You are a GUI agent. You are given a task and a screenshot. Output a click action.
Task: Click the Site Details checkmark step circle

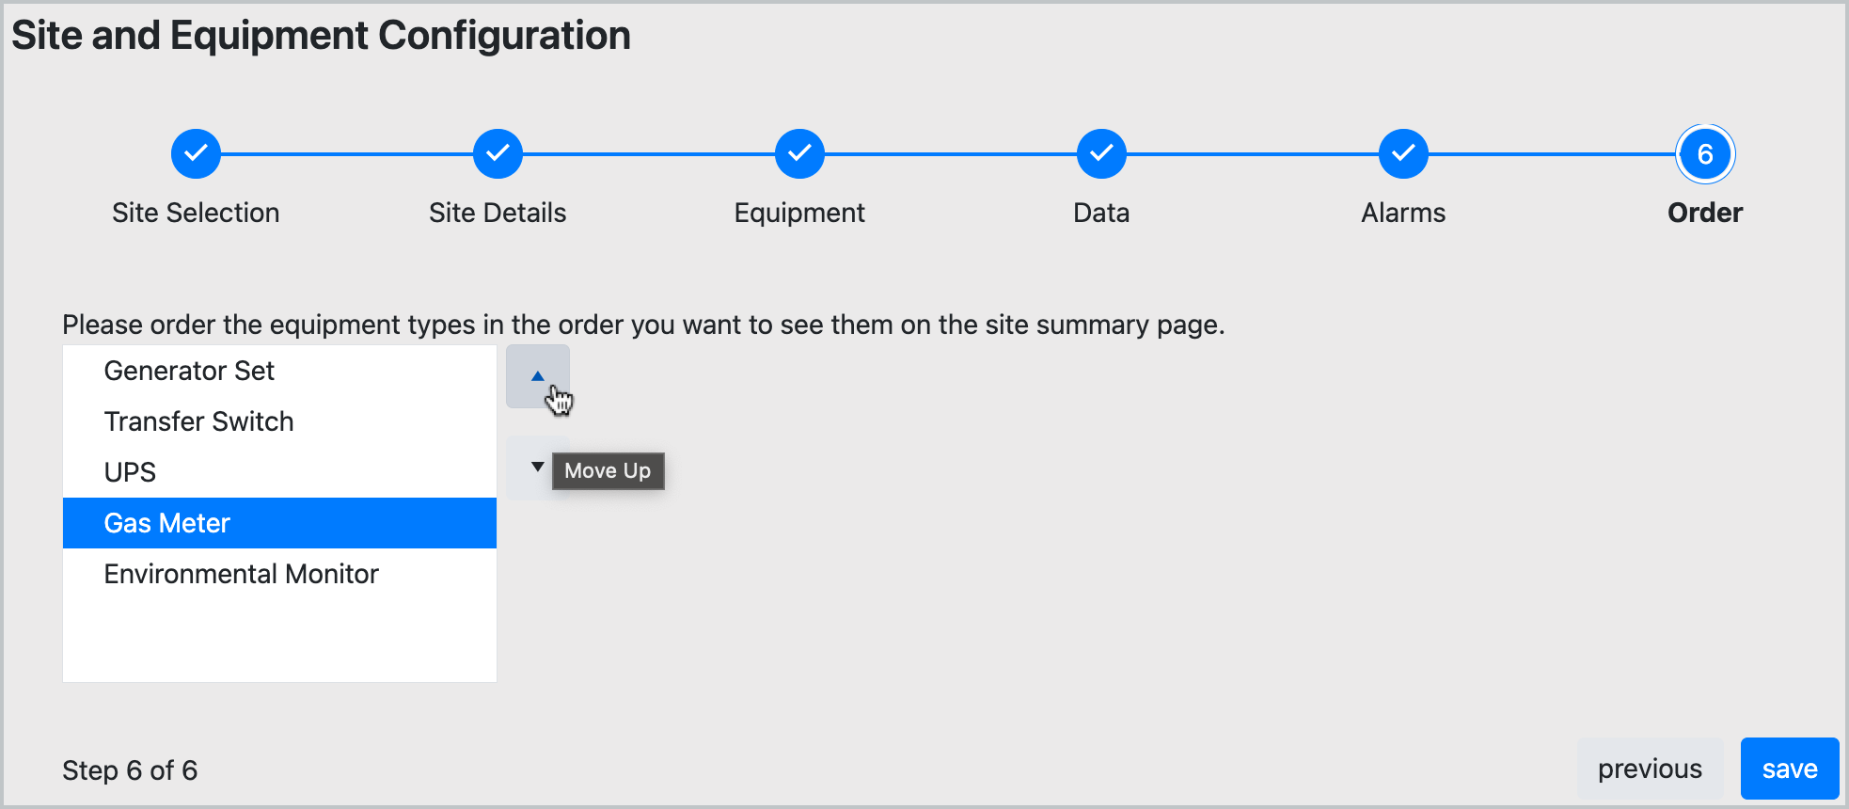pos(498,153)
